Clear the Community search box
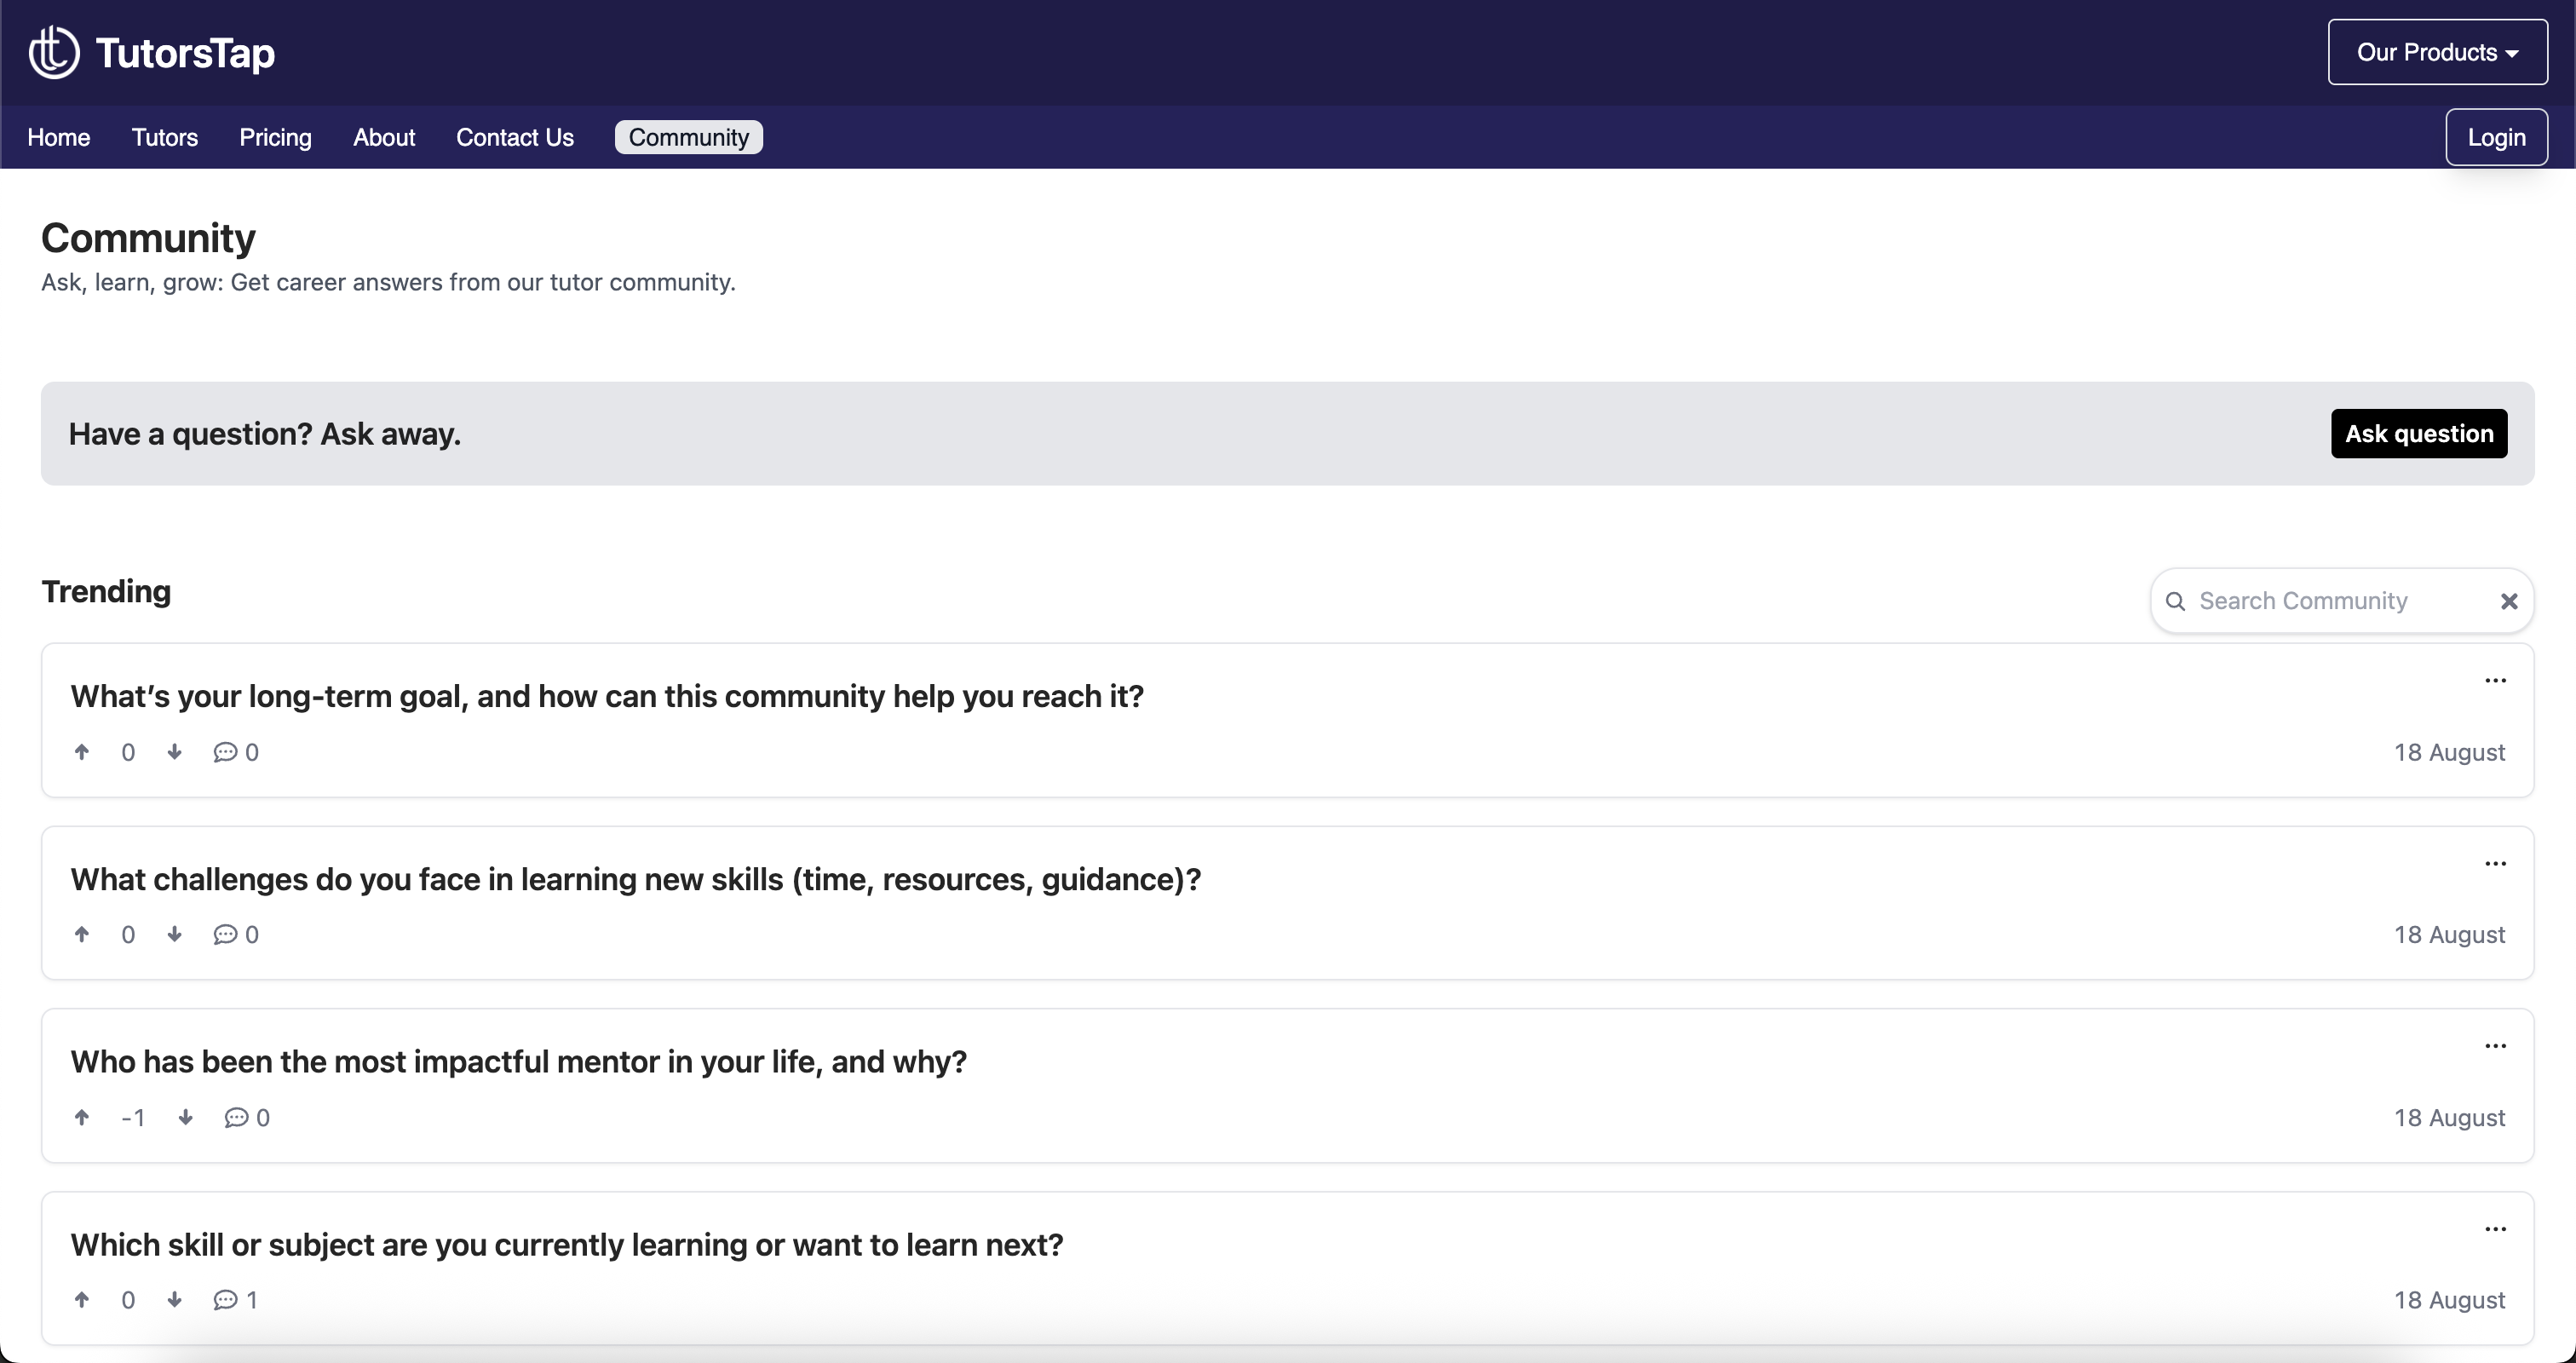Screen dimensions: 2576x1363 click(x=2509, y=601)
